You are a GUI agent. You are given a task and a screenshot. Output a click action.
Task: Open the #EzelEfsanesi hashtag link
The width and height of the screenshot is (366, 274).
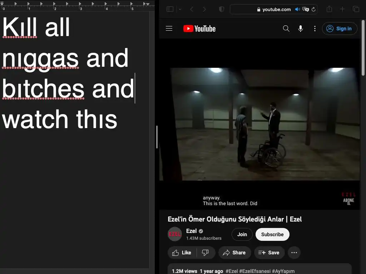[x=255, y=271]
